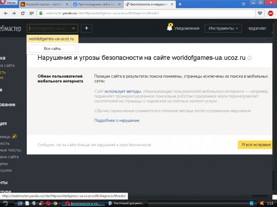
Task: Open 'ени сайта' sidebar item
Action: pyautogui.click(x=9, y=157)
